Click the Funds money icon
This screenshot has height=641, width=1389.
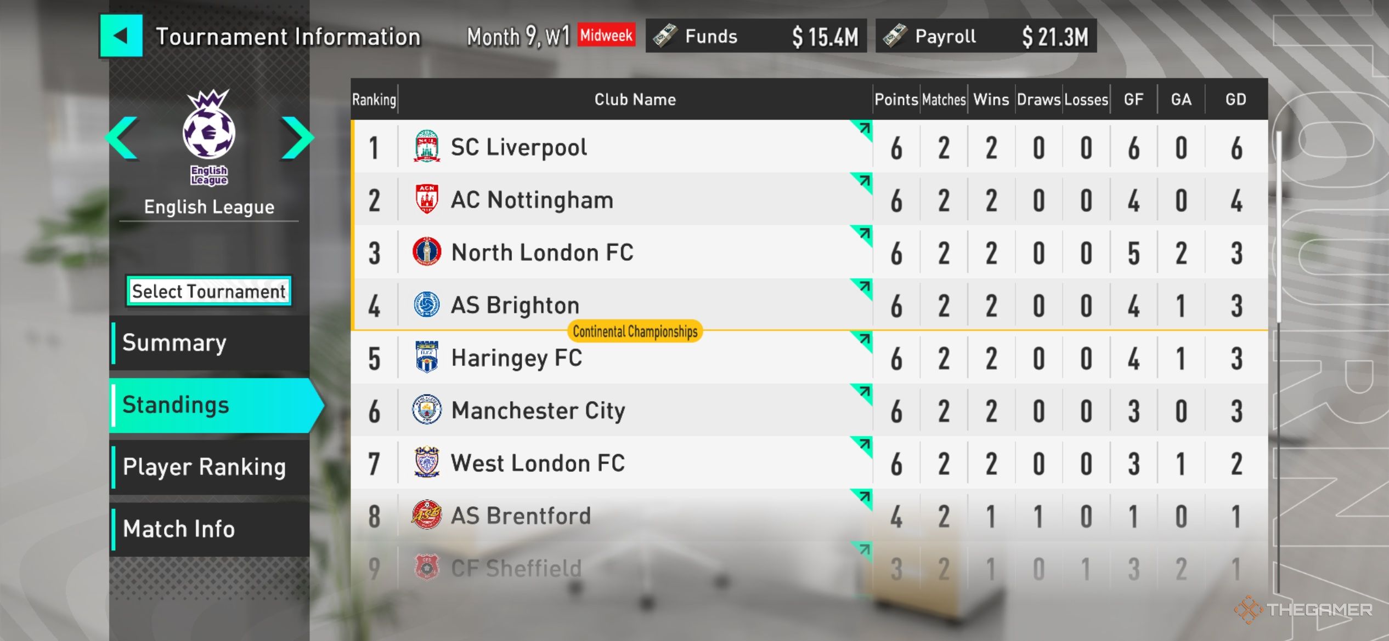point(665,36)
